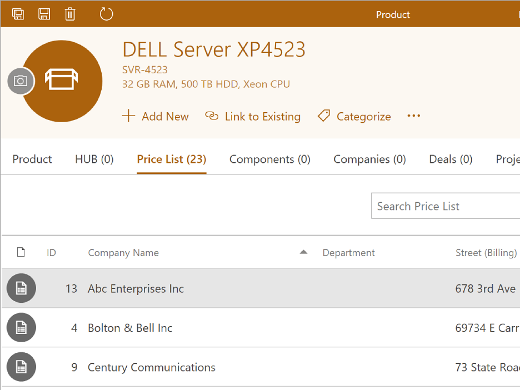The height and width of the screenshot is (390, 520).
Task: Sort by the ID column header
Action: click(52, 253)
